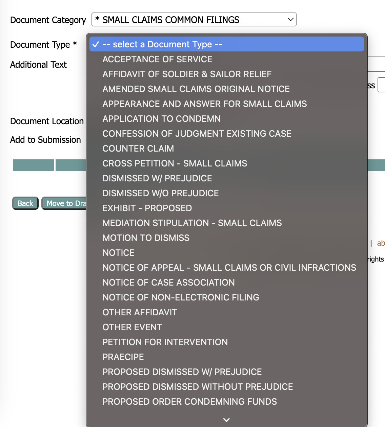Pick MOTION TO DISMISS option
385x427 pixels.
coord(146,238)
